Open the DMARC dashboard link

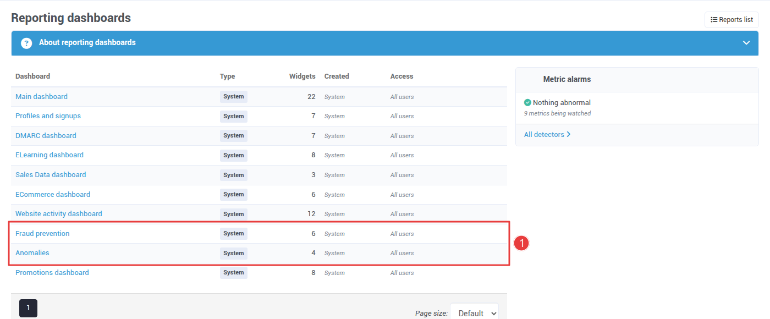pos(46,136)
